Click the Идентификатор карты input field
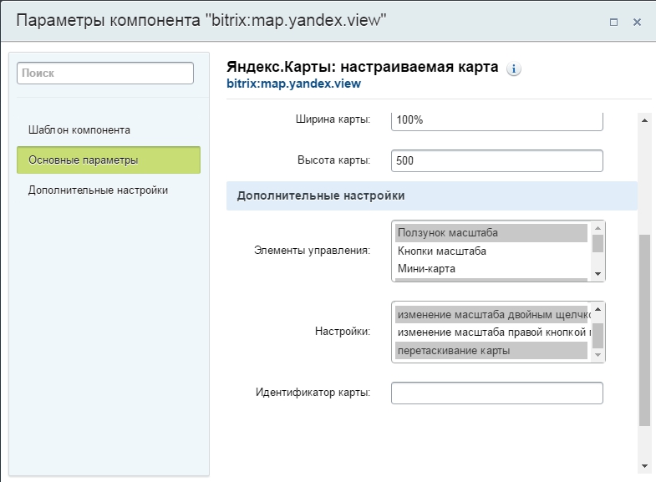 click(x=496, y=393)
